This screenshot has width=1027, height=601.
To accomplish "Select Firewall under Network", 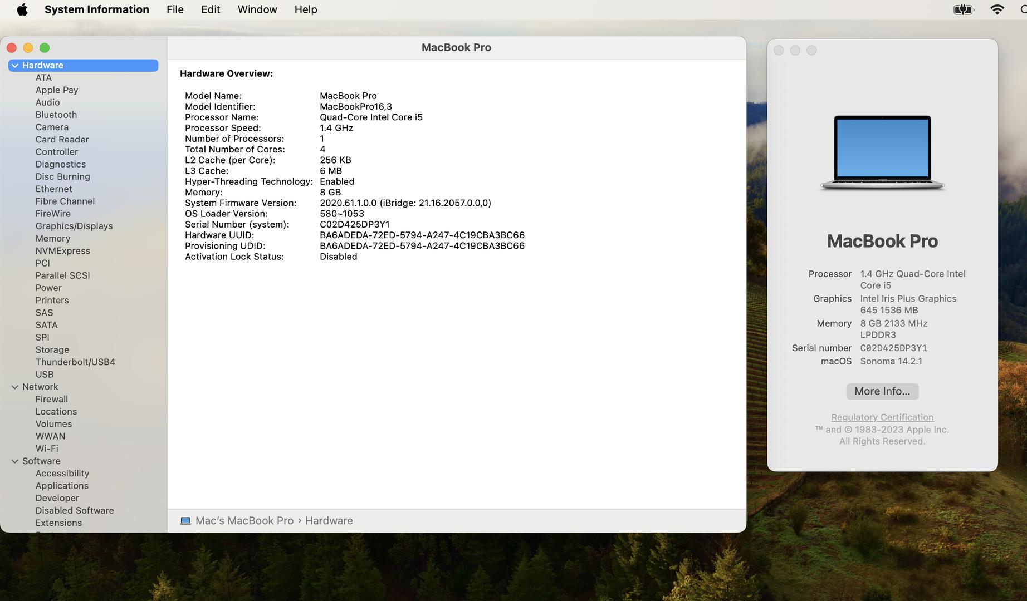I will pyautogui.click(x=52, y=400).
